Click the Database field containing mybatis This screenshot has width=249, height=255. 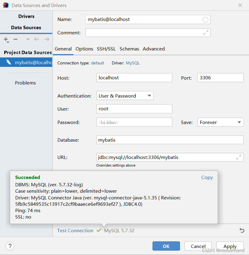(x=170, y=140)
